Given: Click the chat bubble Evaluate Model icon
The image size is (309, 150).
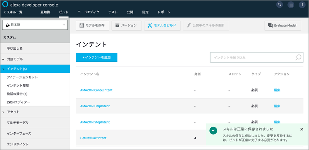Looking at the screenshot, I should [x=270, y=25].
